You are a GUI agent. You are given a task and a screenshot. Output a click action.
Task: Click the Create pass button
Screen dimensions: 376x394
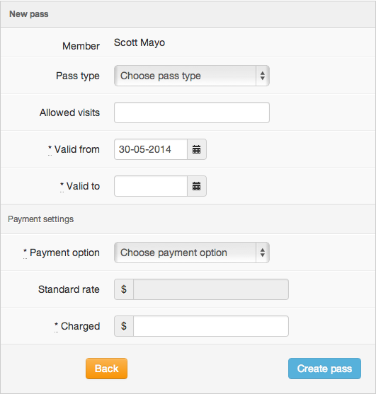coord(324,369)
